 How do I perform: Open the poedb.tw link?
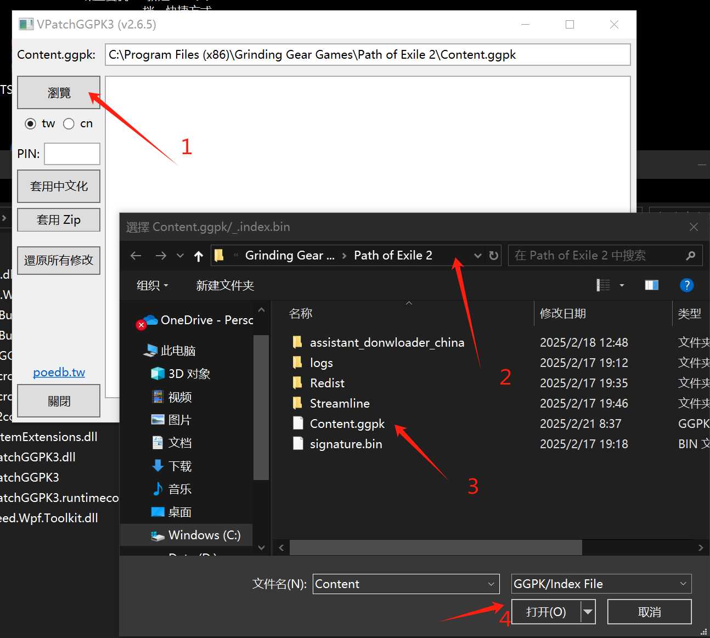click(x=59, y=372)
